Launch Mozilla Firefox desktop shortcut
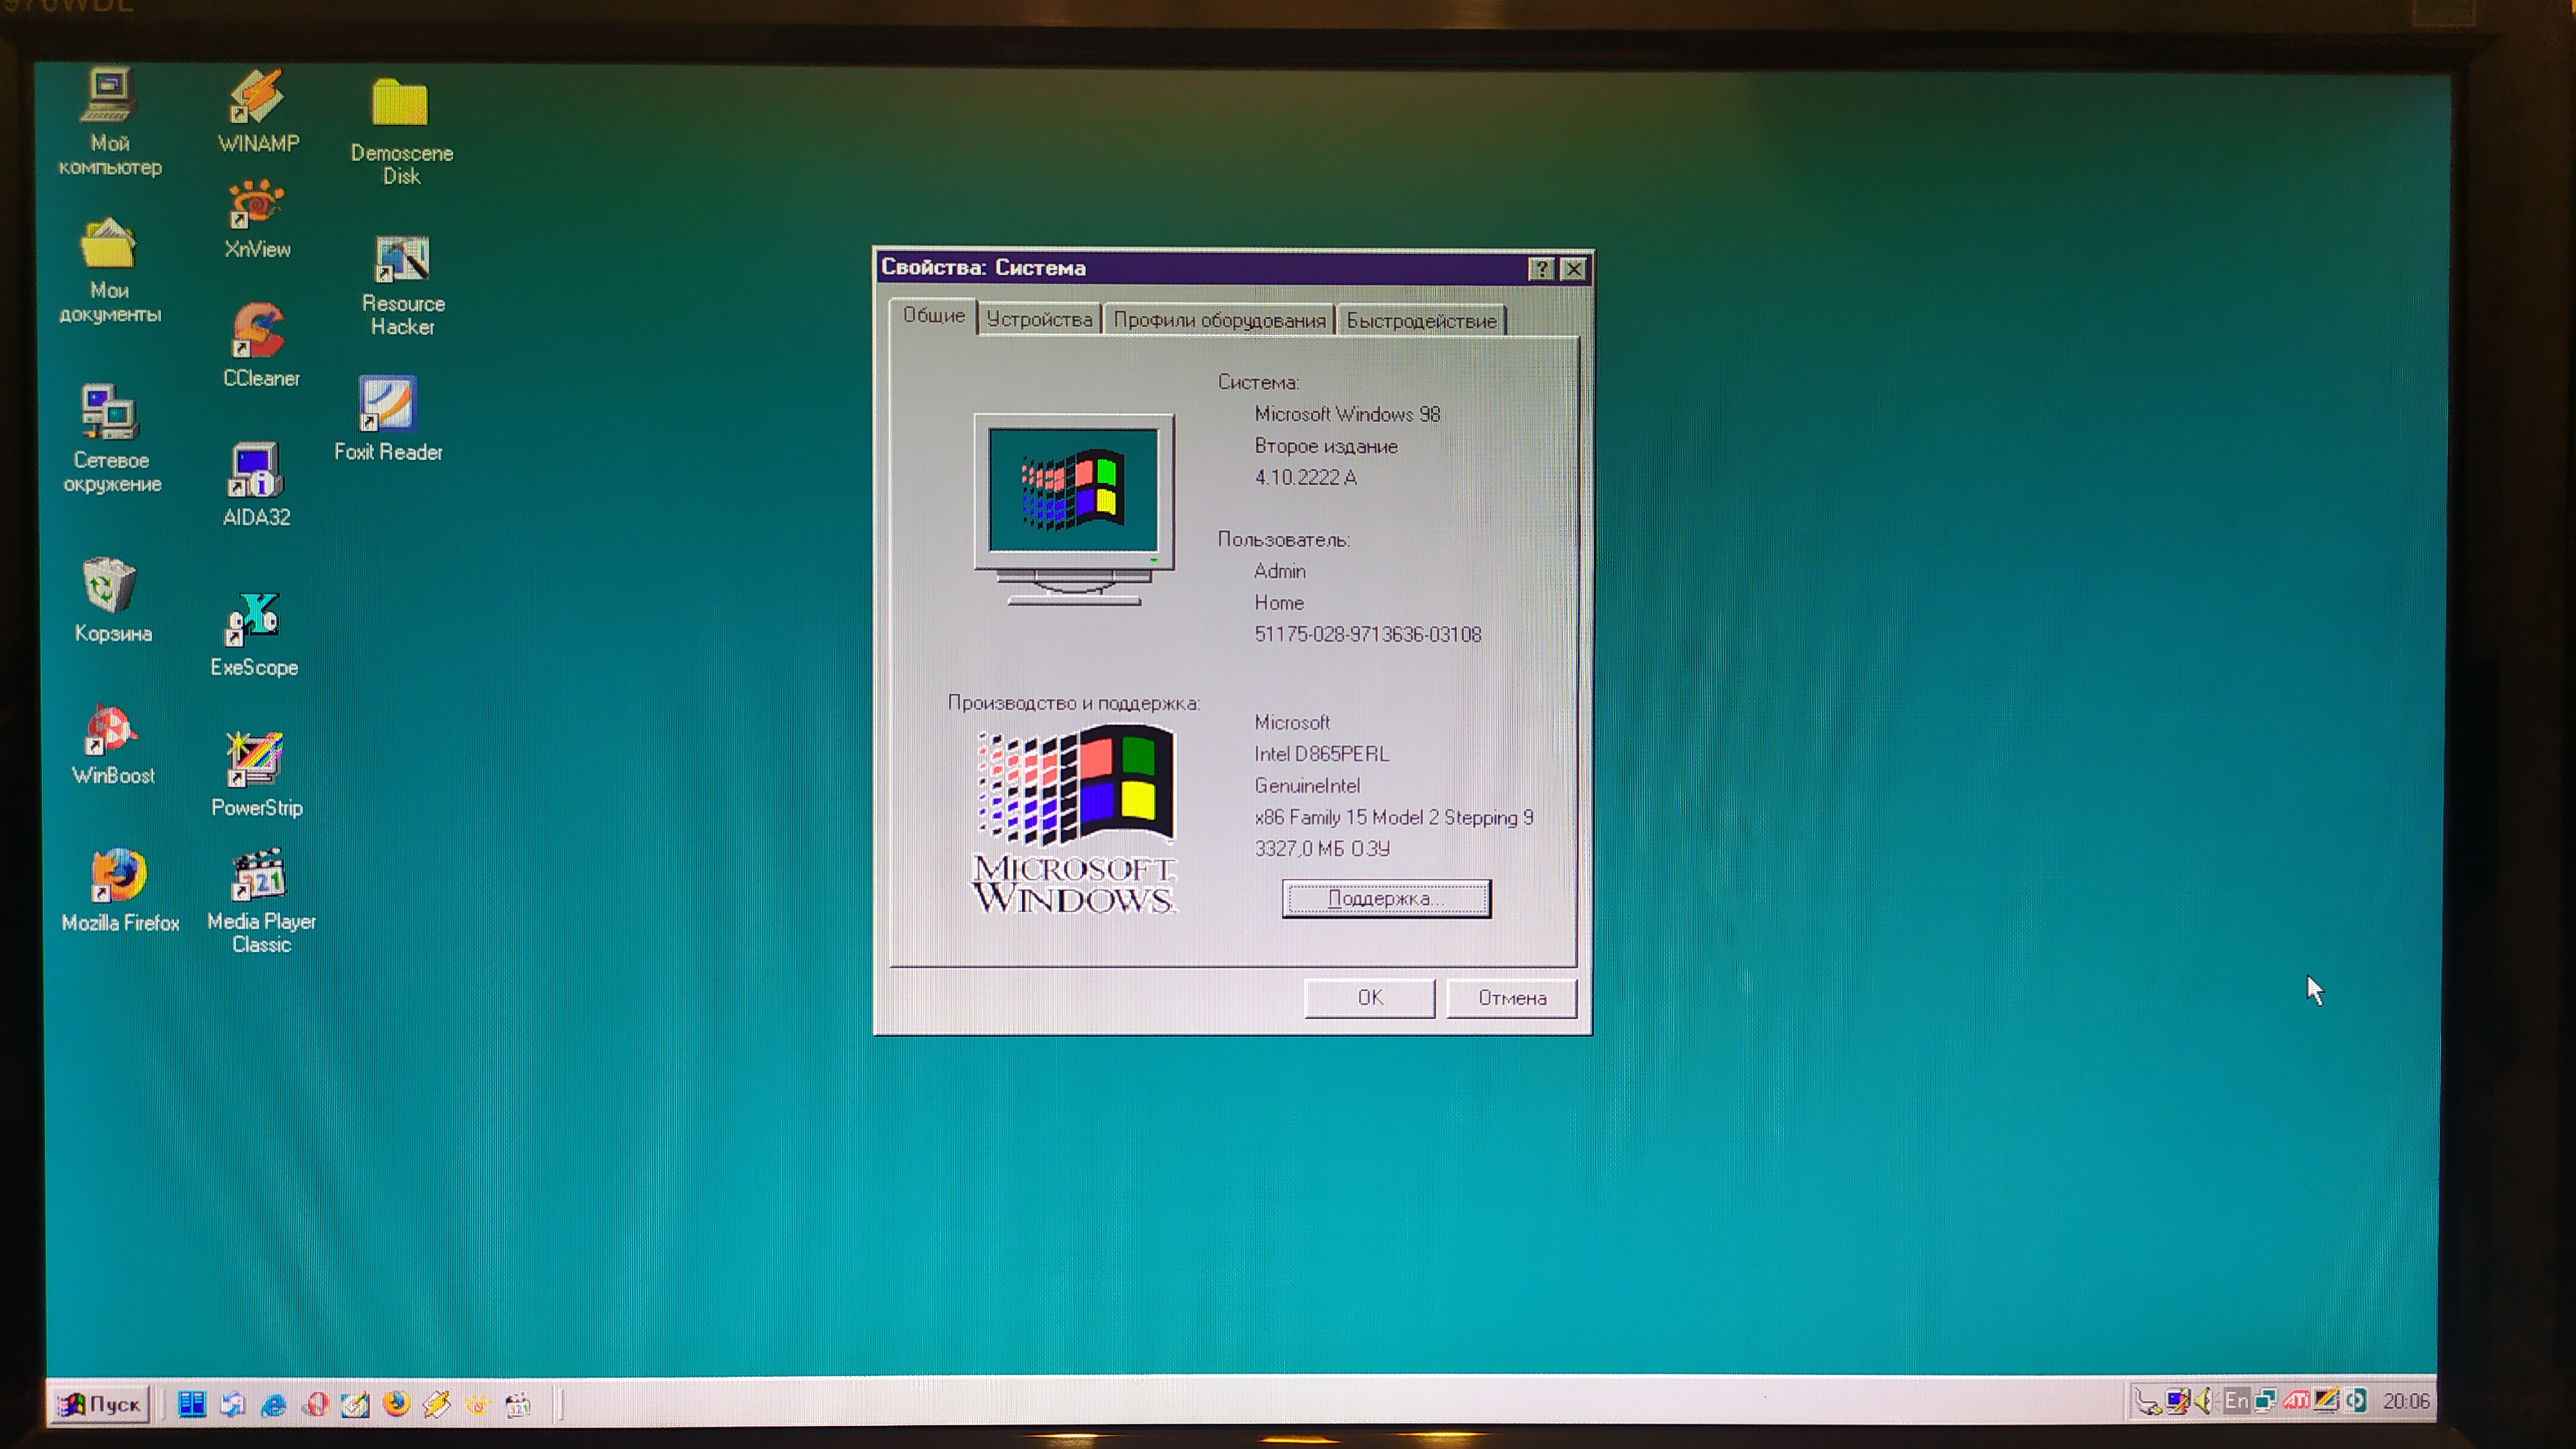This screenshot has width=2576, height=1449. click(120, 890)
